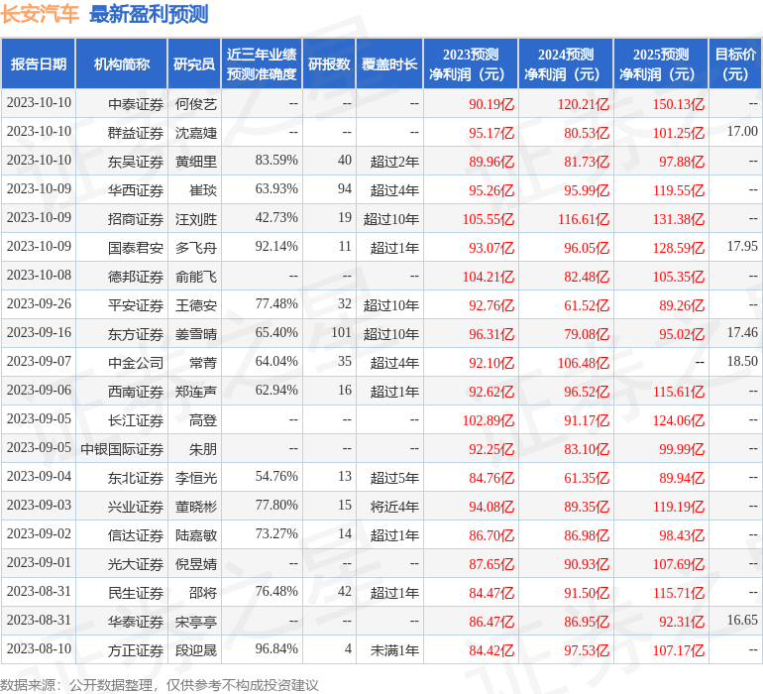
Task: Click 华西证券 institution cell
Action: 136,190
